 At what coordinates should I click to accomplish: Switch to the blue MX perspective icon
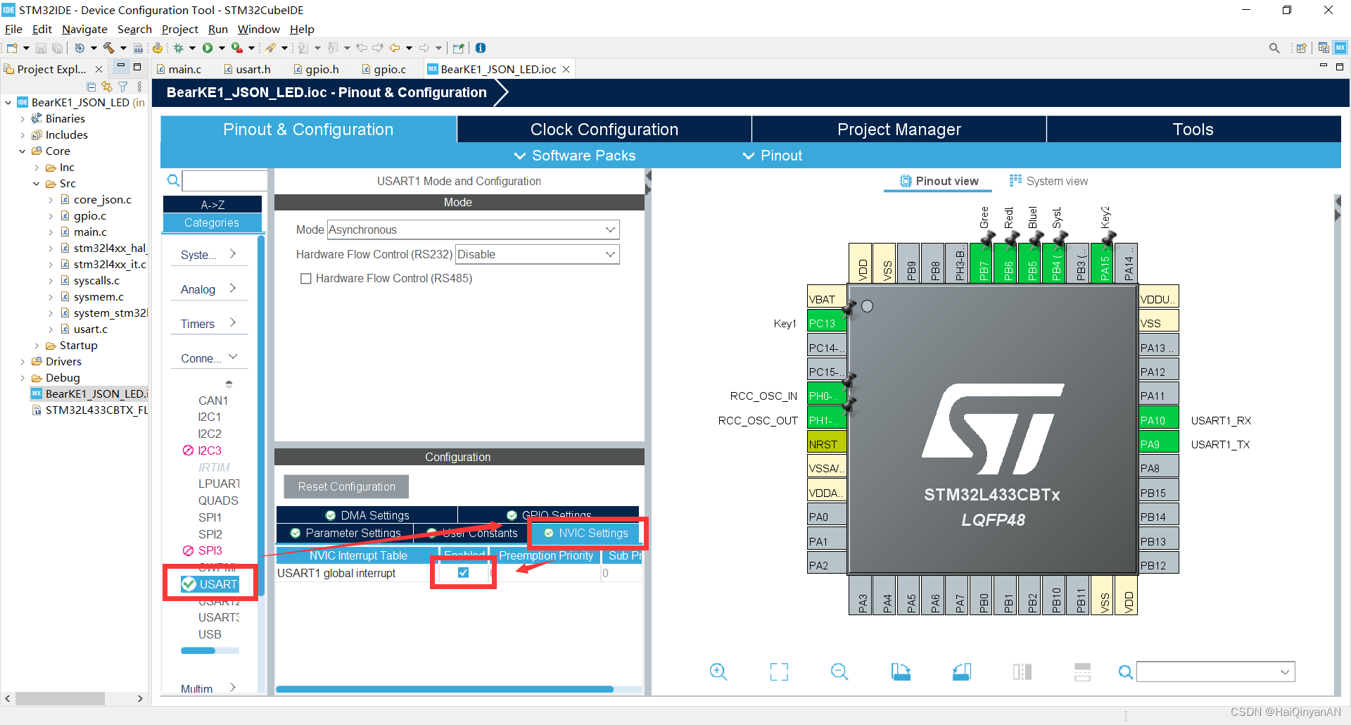[x=1340, y=48]
